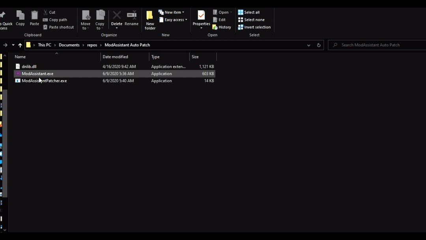Click the ModAssistantPatcher.exe file icon
426x240 pixels.
point(18,81)
